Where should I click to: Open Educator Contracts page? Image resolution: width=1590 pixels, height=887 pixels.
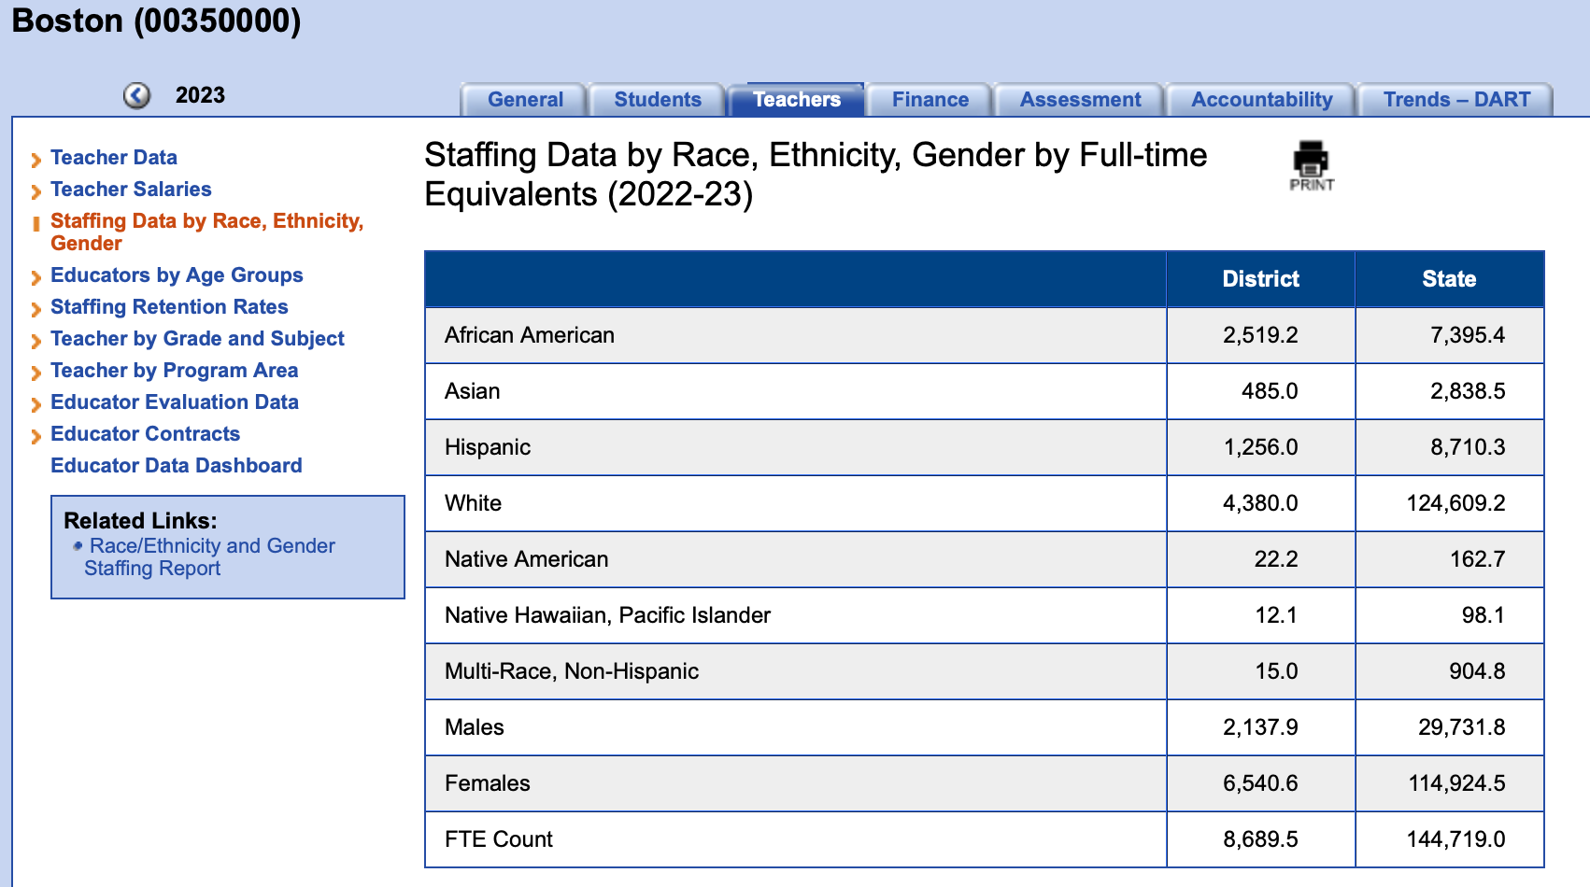pos(145,434)
